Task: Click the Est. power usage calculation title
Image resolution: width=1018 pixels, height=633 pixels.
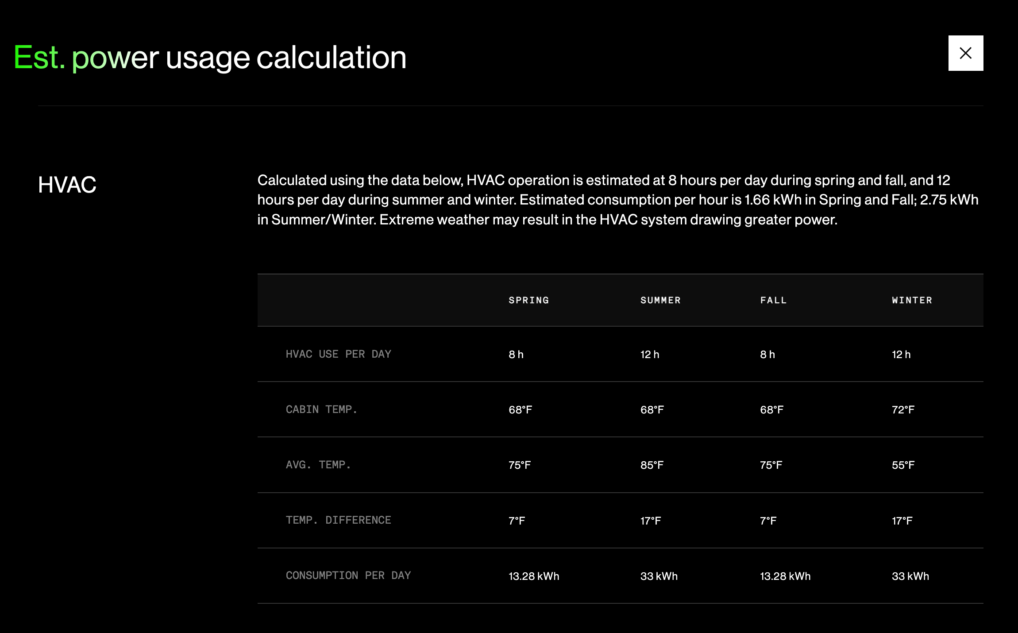Action: 210,58
